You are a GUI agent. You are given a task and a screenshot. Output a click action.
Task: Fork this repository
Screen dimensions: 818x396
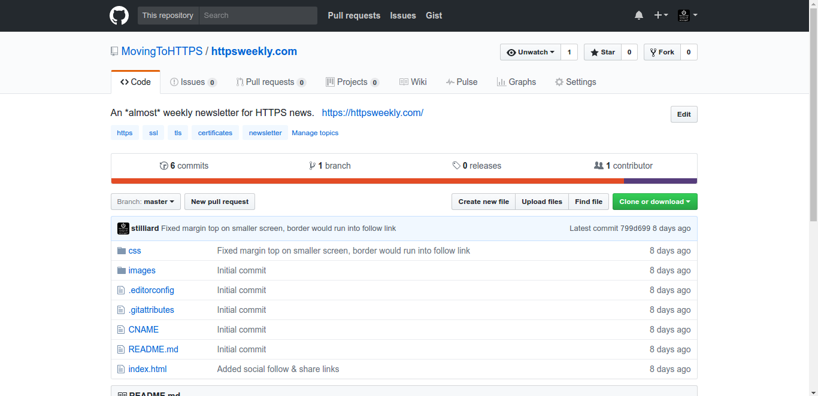[662, 52]
